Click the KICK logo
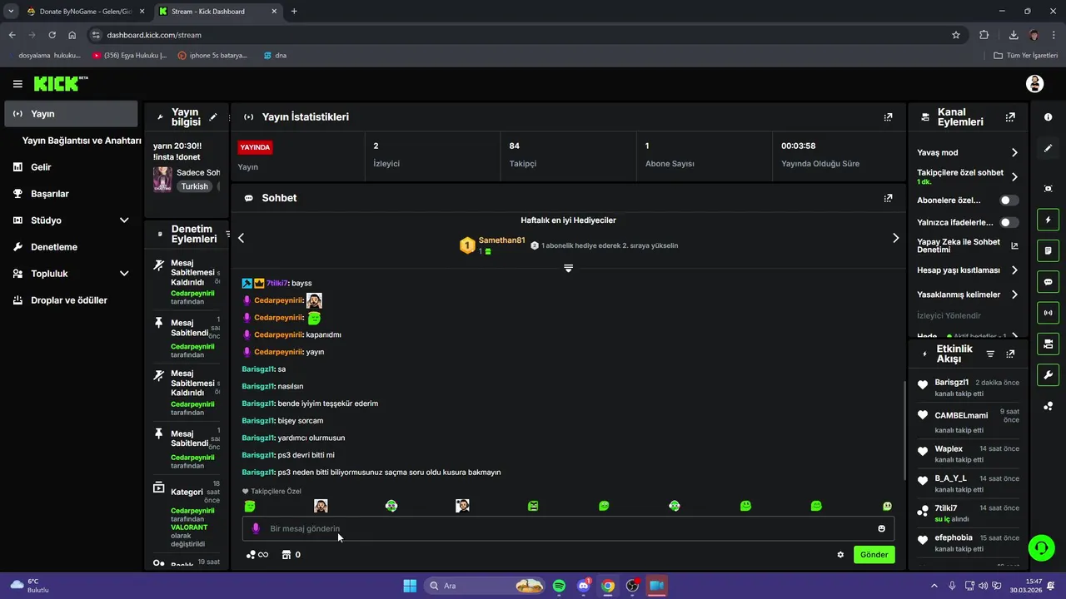The height and width of the screenshot is (599, 1066). pyautogui.click(x=60, y=83)
